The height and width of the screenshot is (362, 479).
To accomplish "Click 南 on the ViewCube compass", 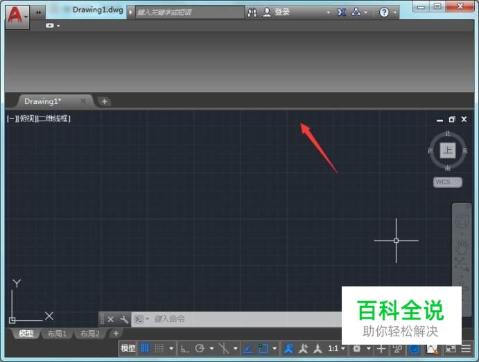I will tap(448, 168).
